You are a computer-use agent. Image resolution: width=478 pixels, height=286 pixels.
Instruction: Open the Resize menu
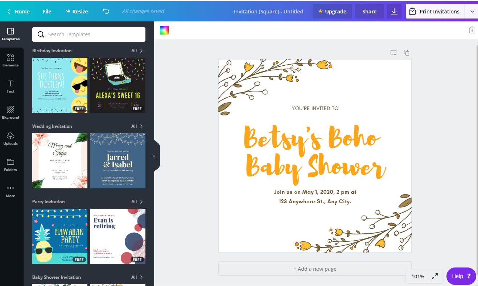click(x=77, y=12)
